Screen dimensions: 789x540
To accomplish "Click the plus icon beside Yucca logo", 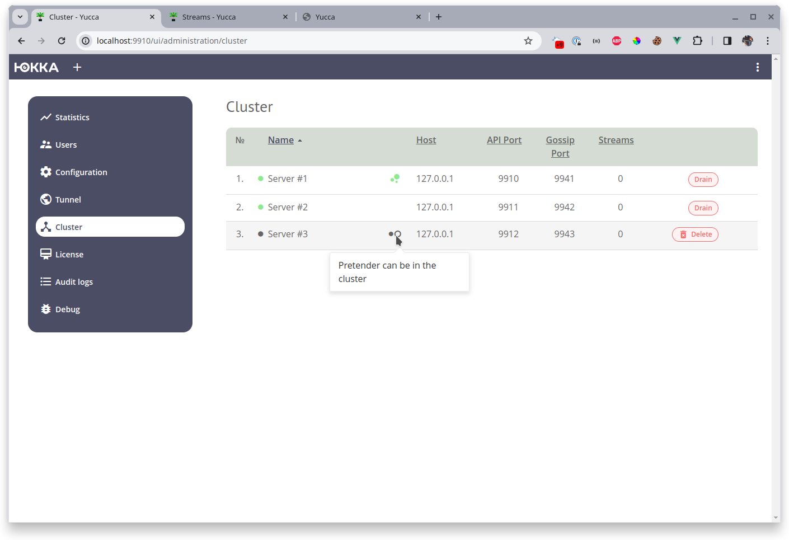I will [77, 67].
